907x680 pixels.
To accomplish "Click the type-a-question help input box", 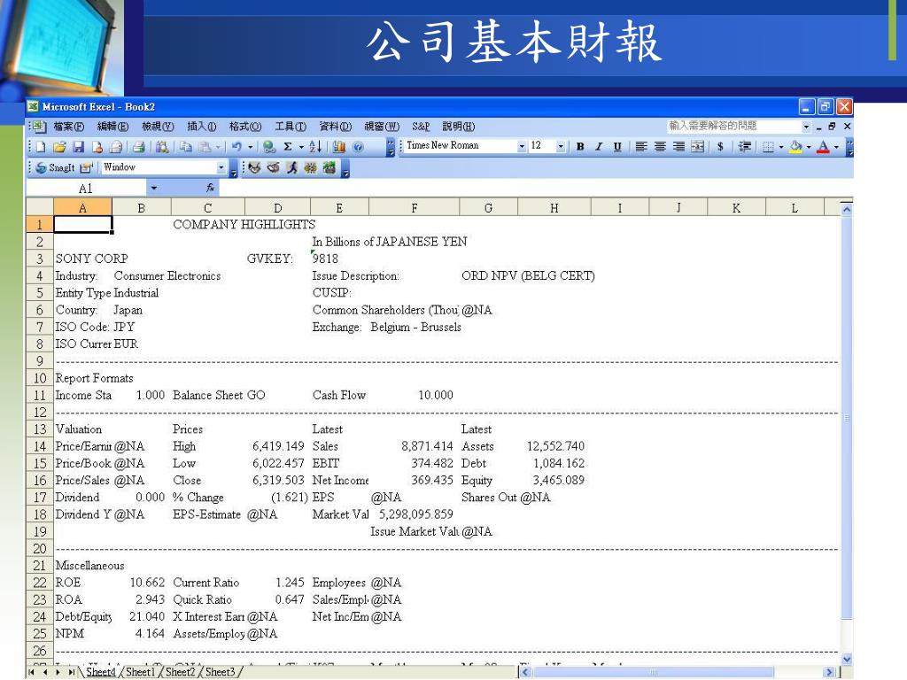I will coord(733,126).
